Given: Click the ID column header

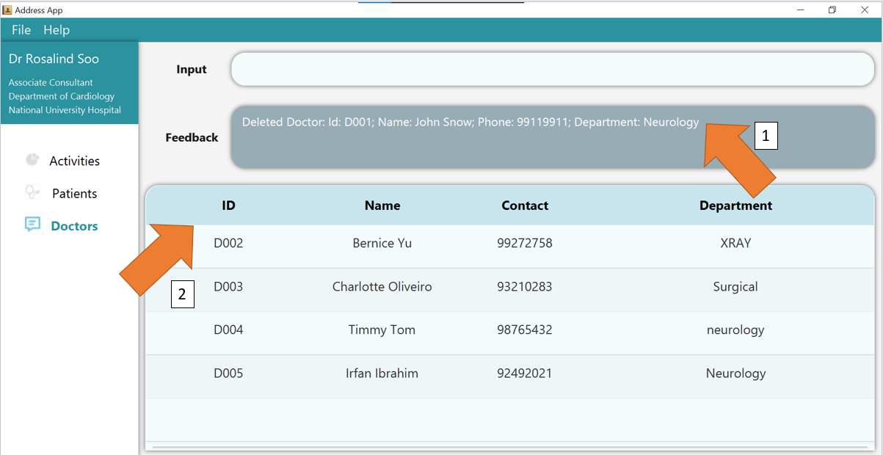Looking at the screenshot, I should pos(228,205).
